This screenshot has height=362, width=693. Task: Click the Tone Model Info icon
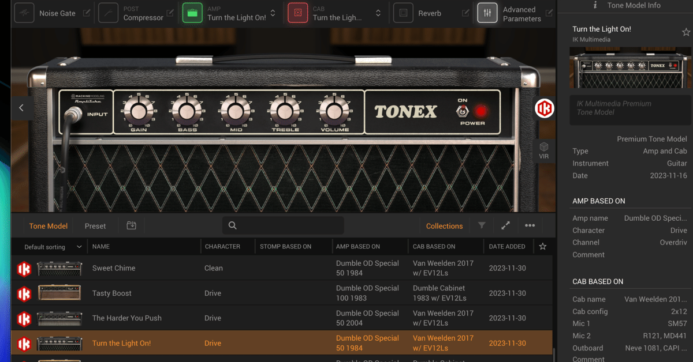pos(595,5)
